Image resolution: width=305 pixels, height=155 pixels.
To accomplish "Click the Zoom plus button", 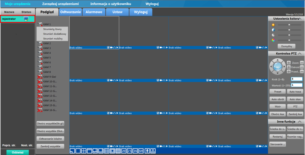I will point(289,63).
